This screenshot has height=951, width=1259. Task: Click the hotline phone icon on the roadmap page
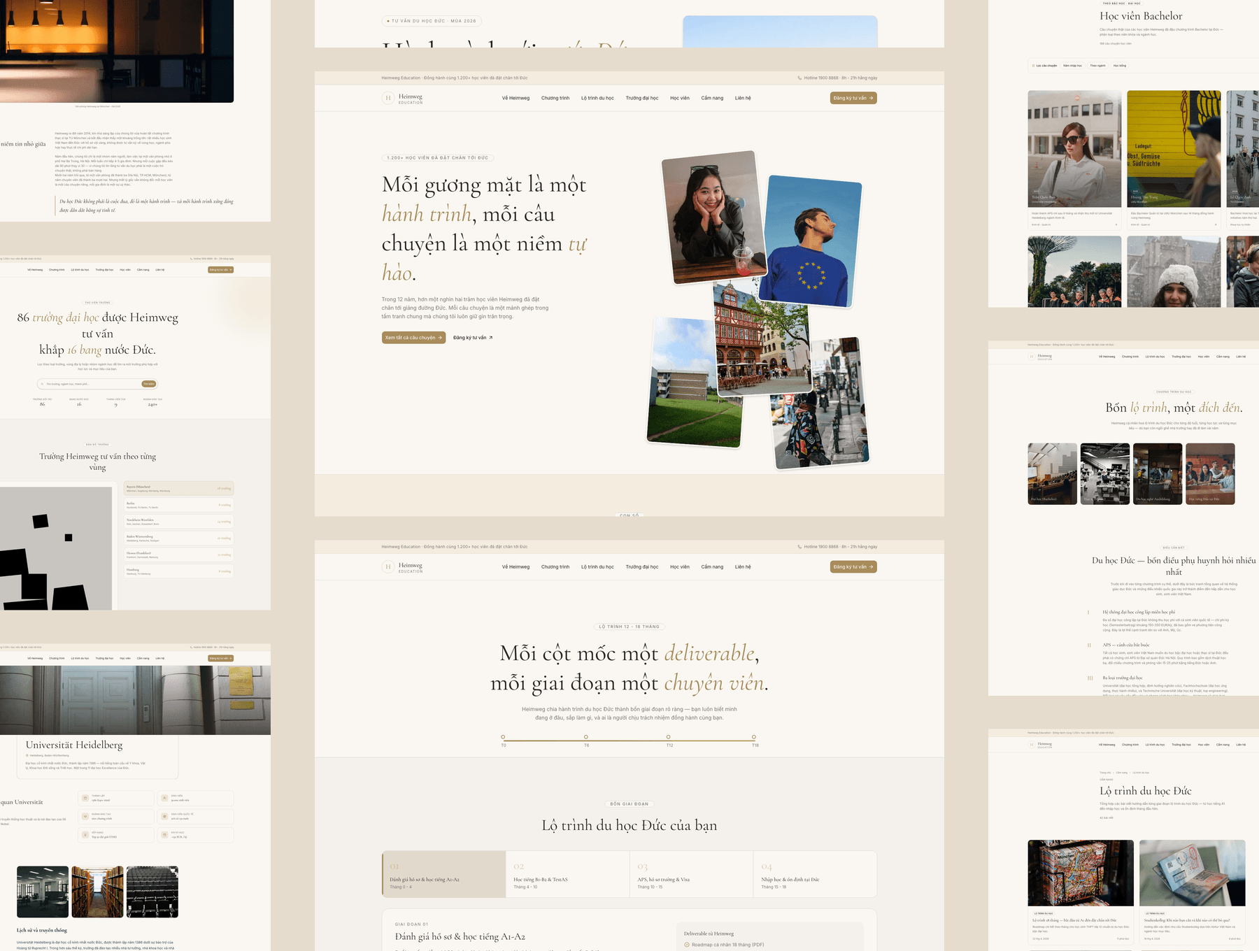[x=799, y=547]
